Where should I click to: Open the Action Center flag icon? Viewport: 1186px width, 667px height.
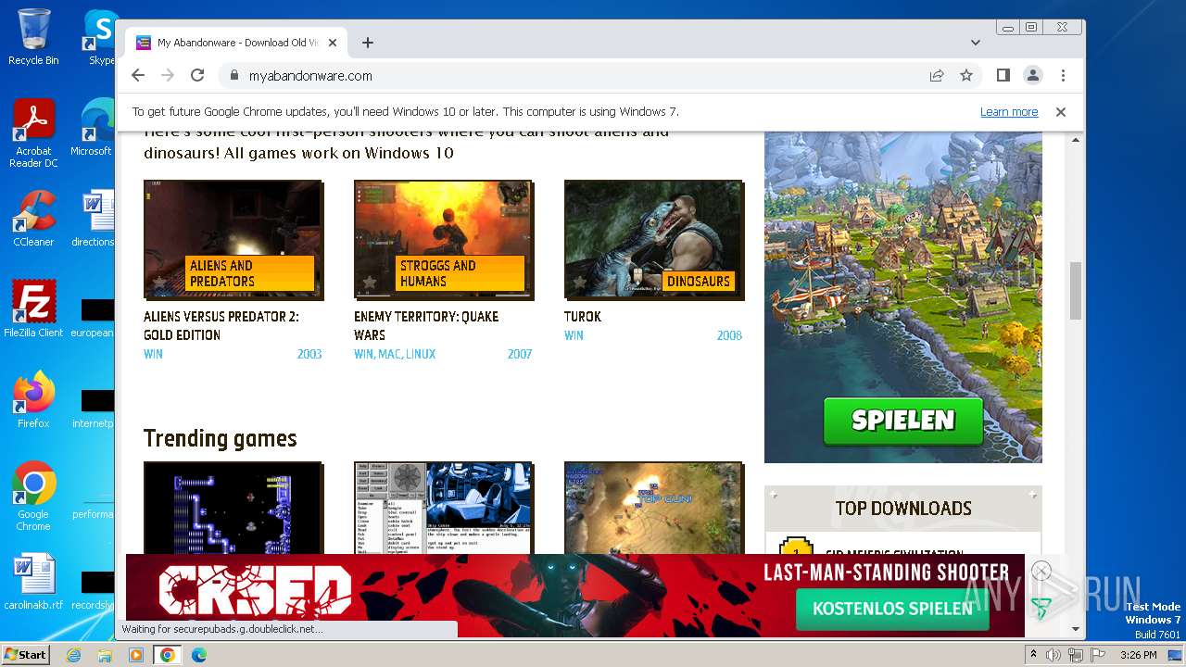pyautogui.click(x=1098, y=655)
